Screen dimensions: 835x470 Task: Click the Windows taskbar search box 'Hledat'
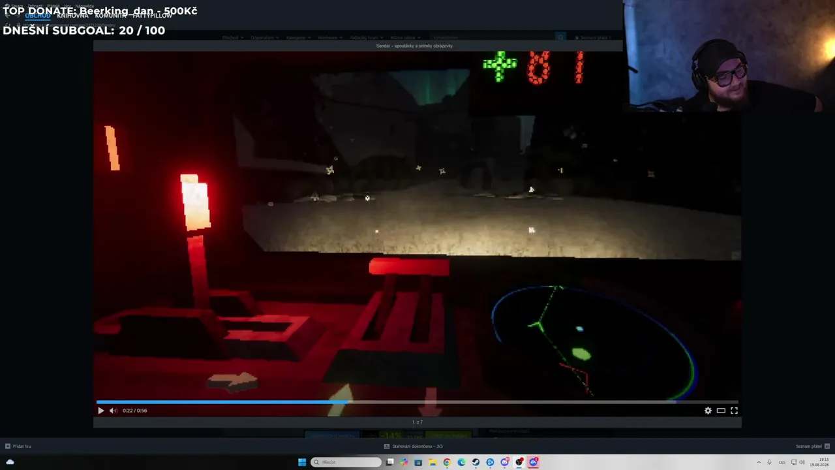coord(346,462)
